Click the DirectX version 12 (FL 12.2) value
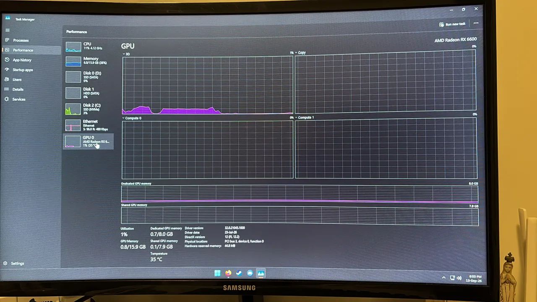Screen dimensions: 537x302 click(233, 237)
